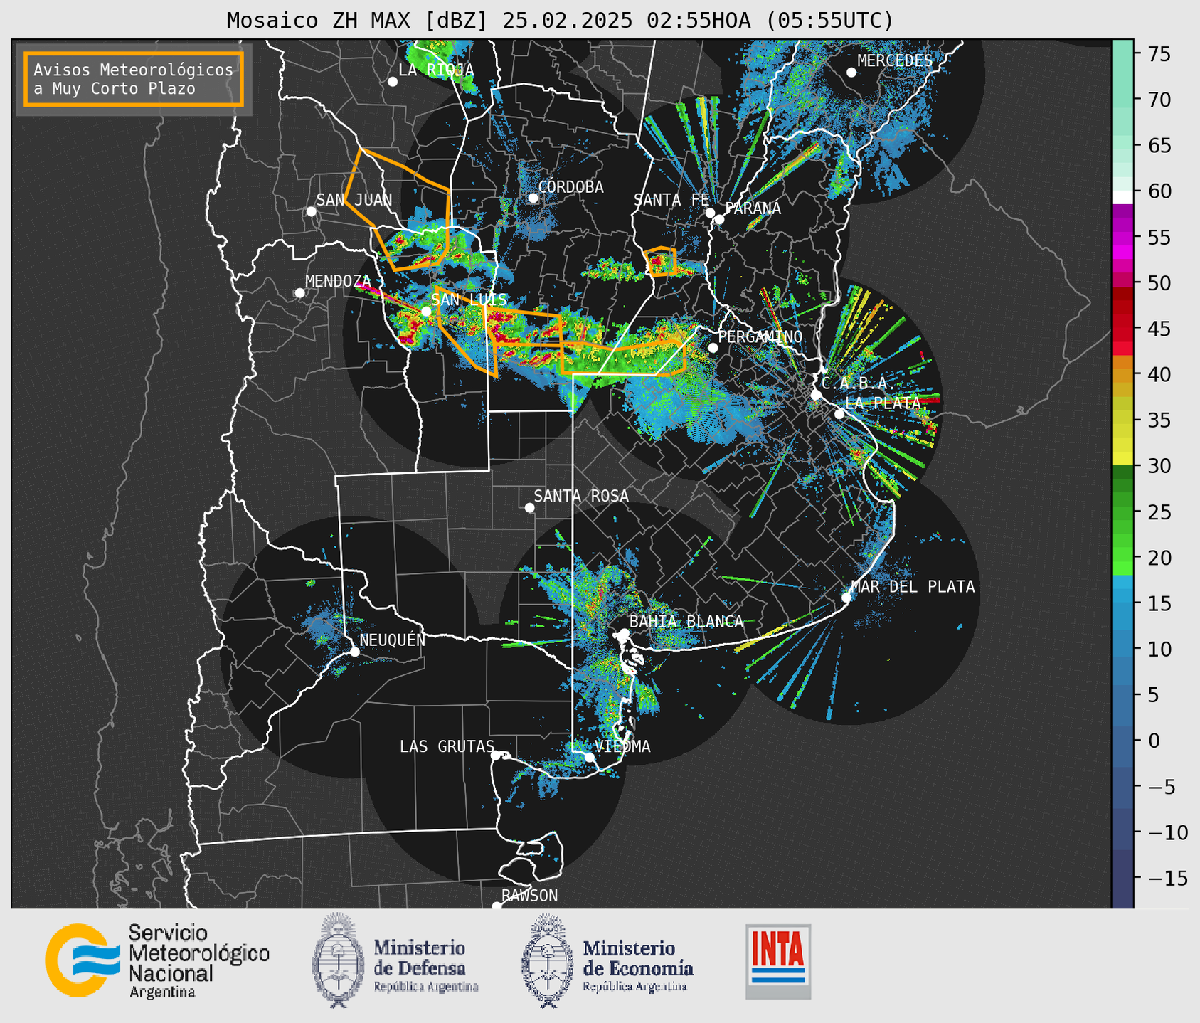Click the Bahía Blanca city marker
Viewport: 1200px width, 1023px height.
[x=625, y=633]
